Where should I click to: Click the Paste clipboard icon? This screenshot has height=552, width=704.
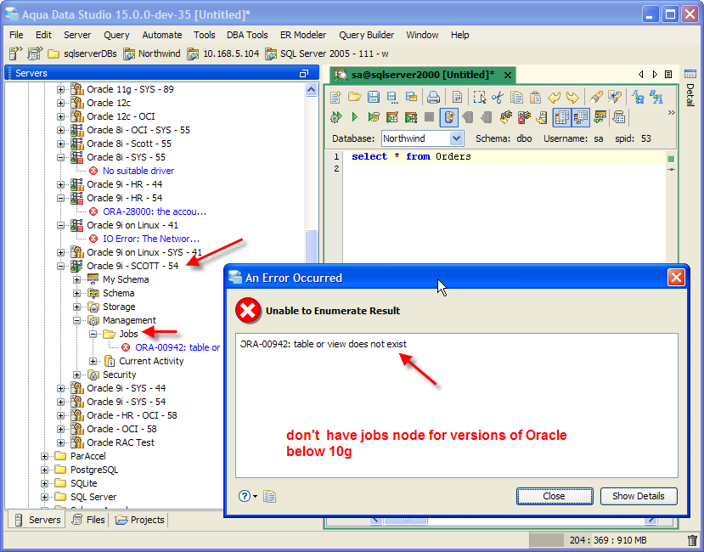point(535,97)
